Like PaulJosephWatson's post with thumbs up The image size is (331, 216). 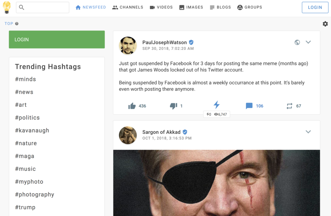(132, 106)
